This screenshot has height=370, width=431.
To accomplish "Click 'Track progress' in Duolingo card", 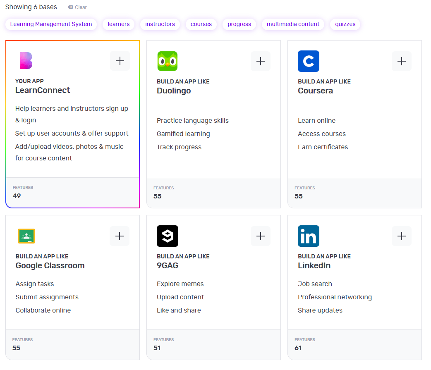I will coord(179,147).
